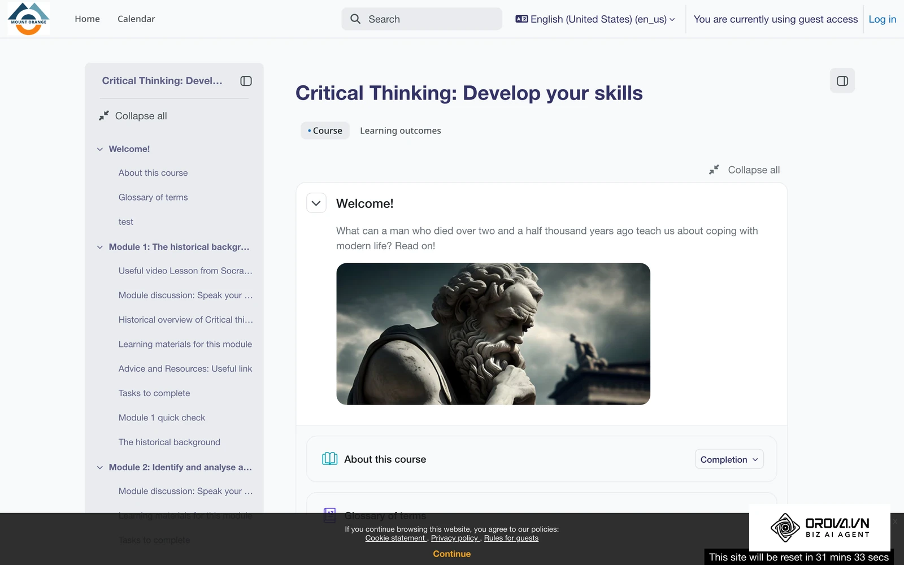Click sidebar Collapse all arrows icon
The height and width of the screenshot is (565, 904).
coord(104,116)
